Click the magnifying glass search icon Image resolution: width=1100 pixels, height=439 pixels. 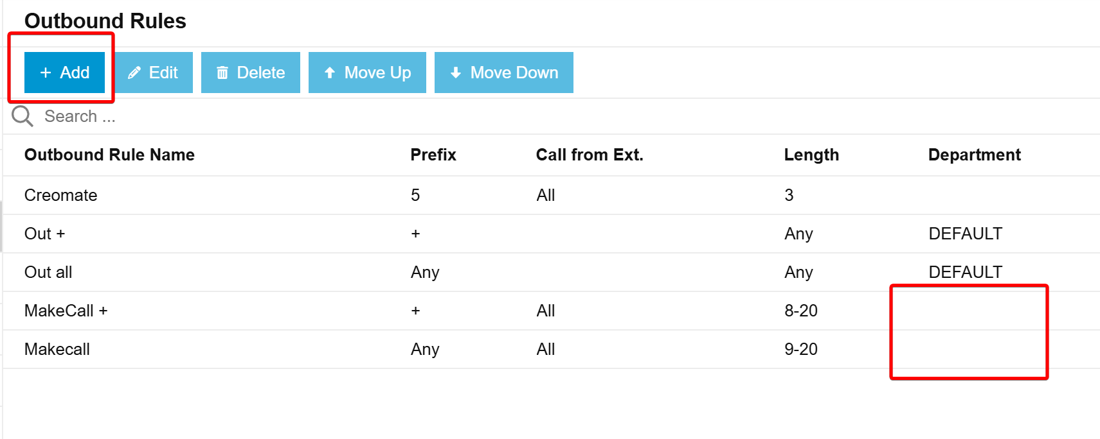[x=23, y=116]
